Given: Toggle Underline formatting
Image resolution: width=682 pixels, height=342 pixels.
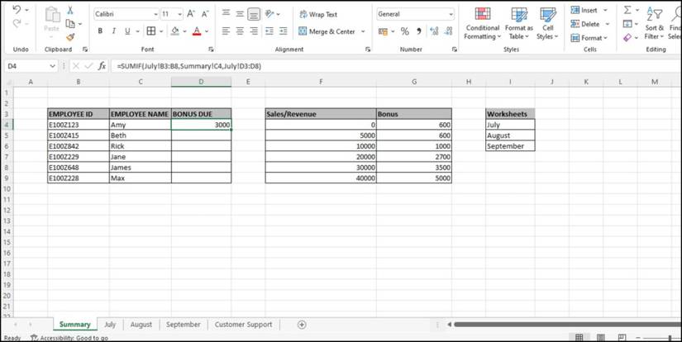Looking at the screenshot, I should 127,31.
